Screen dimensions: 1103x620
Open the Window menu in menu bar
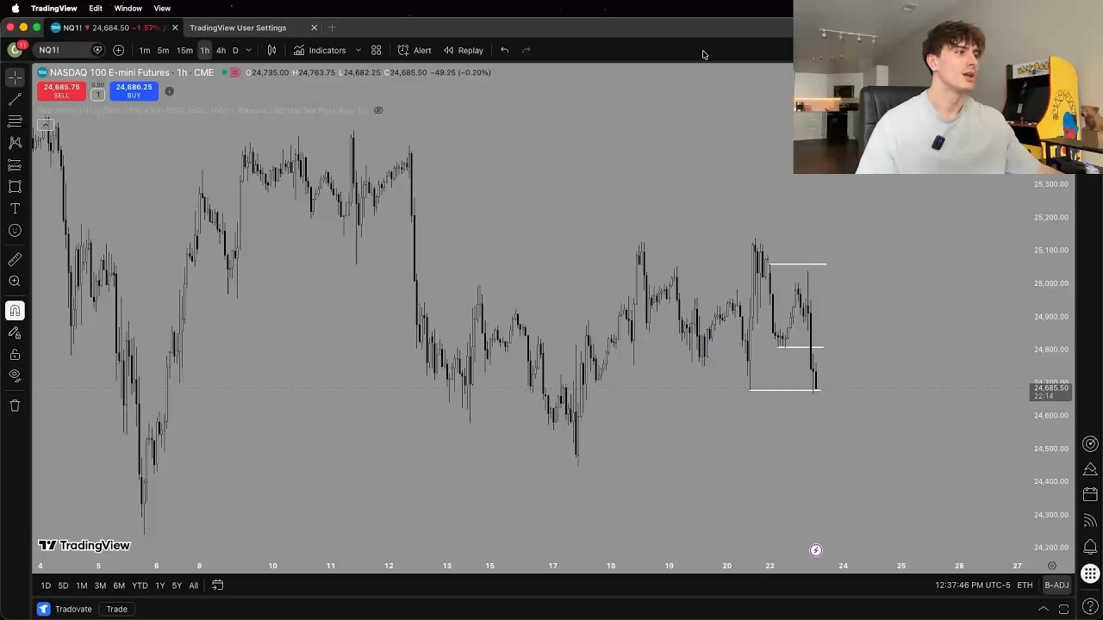coord(128,8)
